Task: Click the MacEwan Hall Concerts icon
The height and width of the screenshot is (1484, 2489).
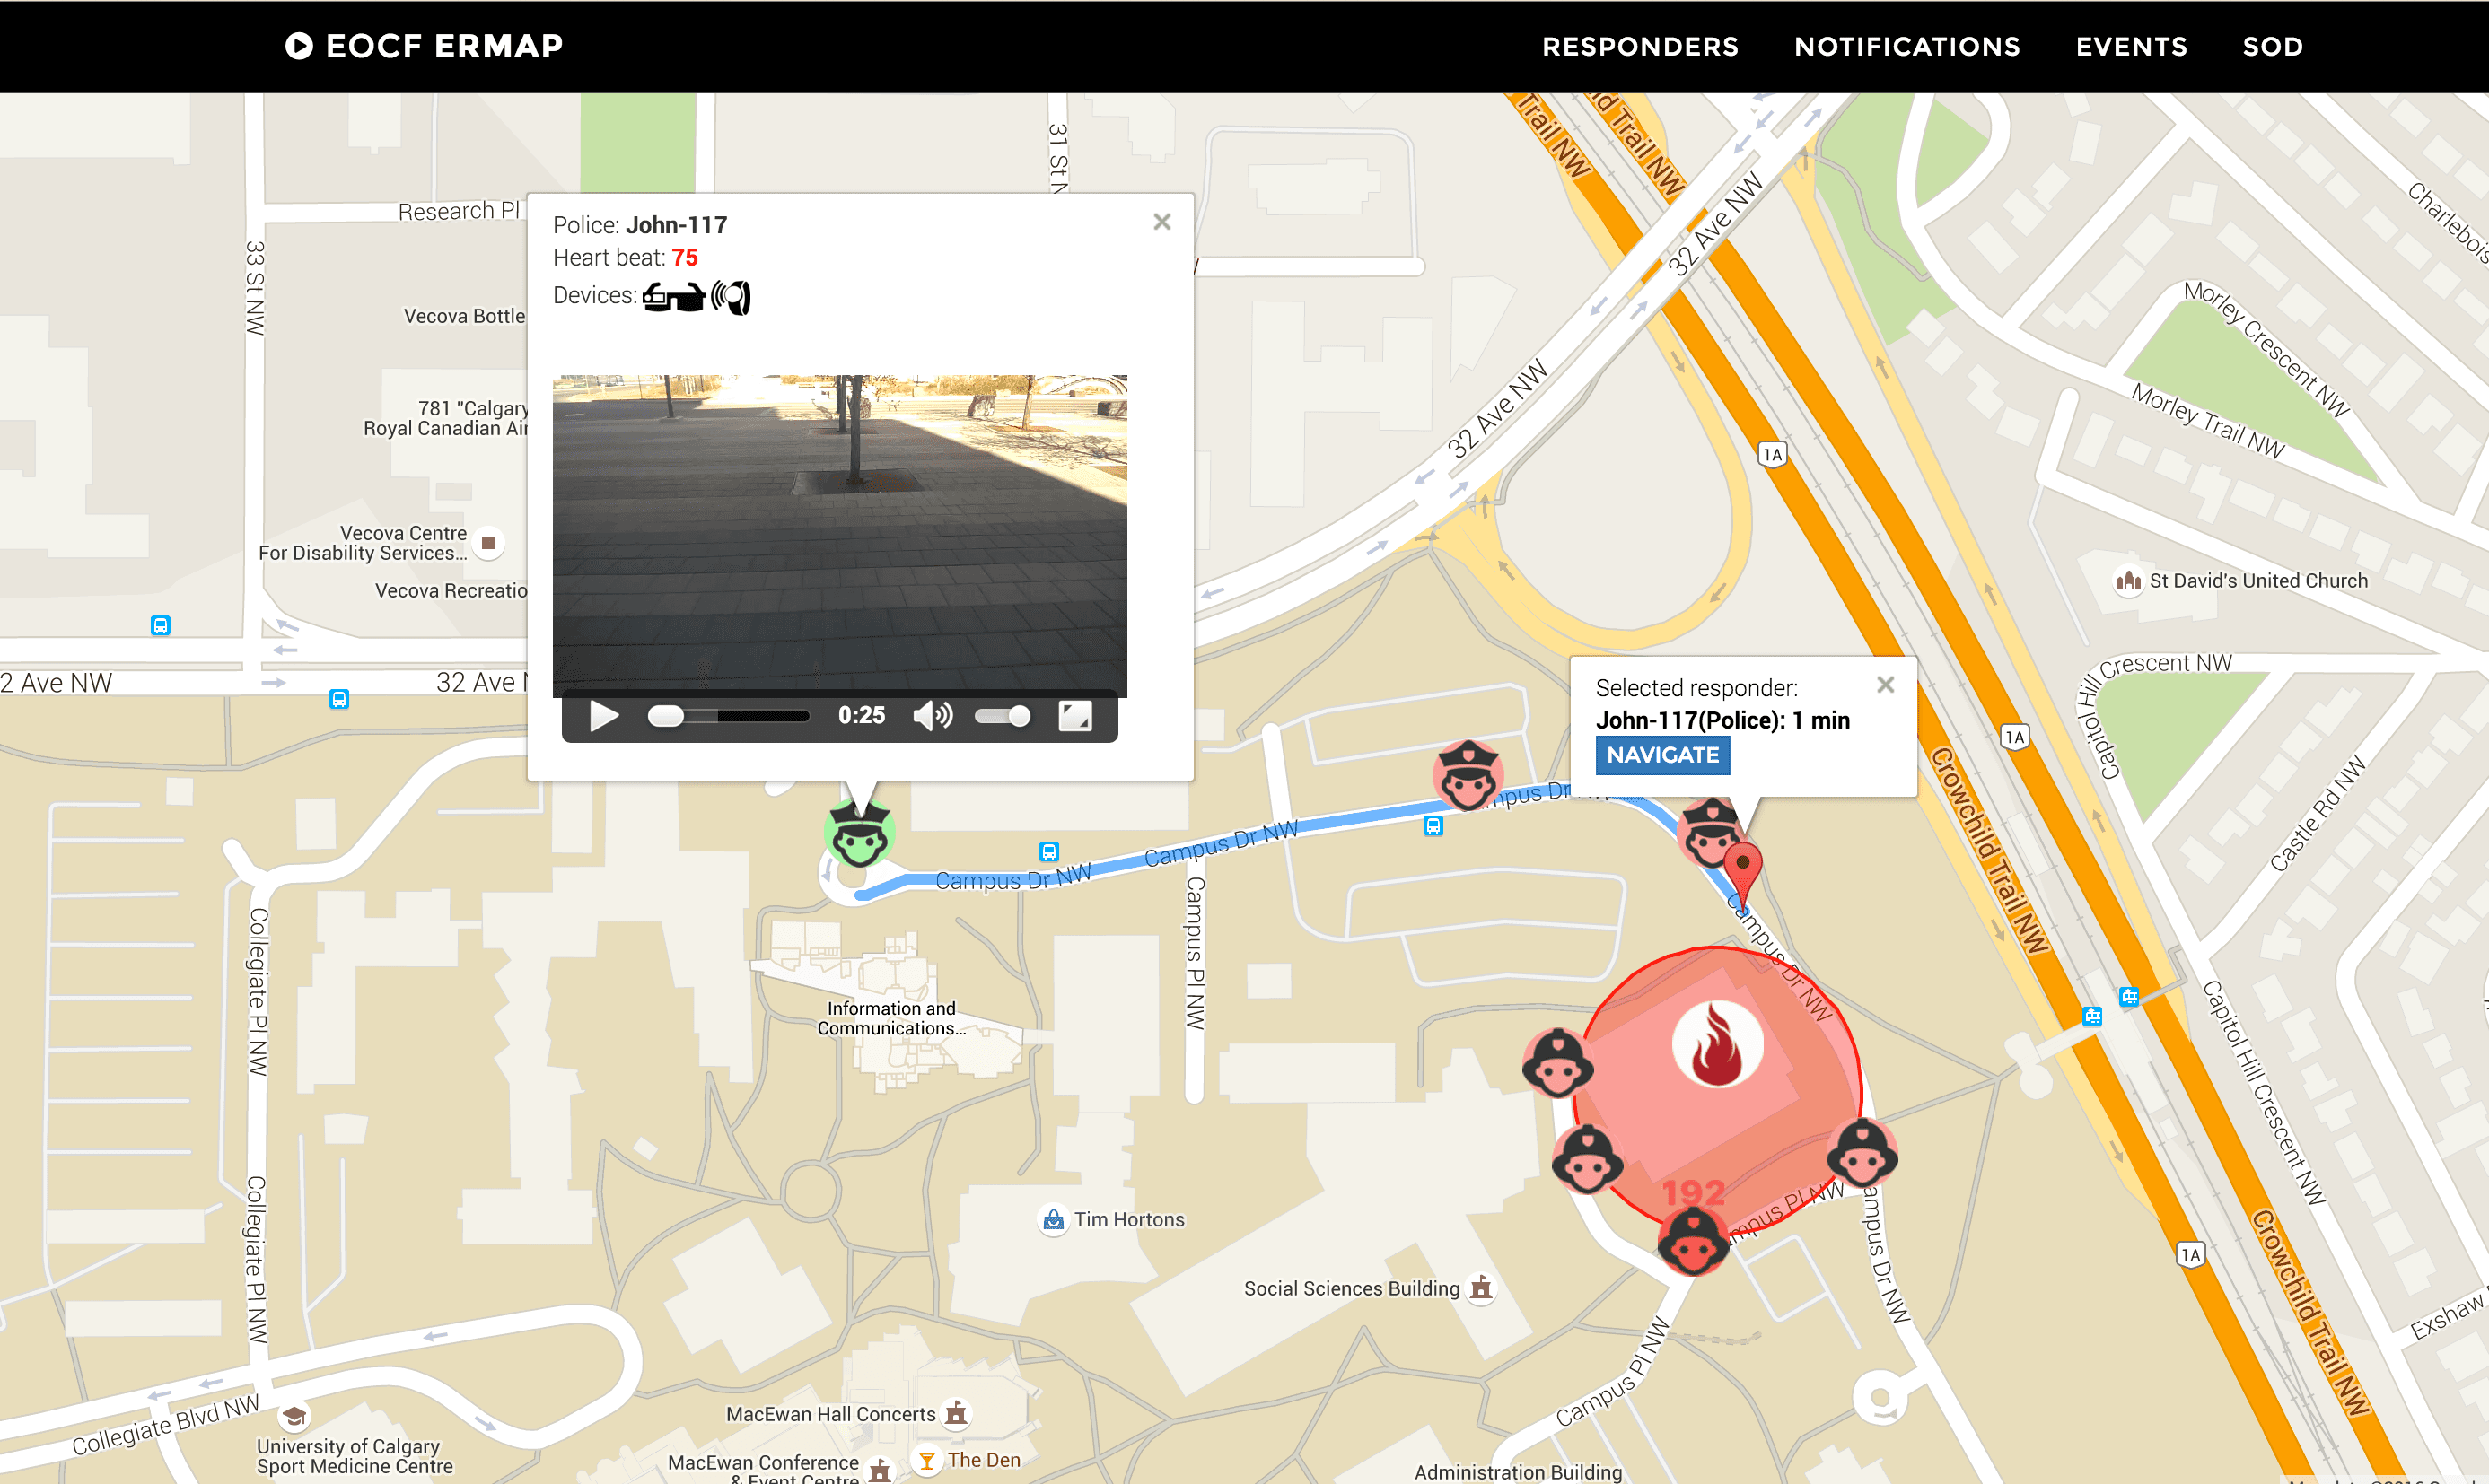Action: coord(957,1413)
